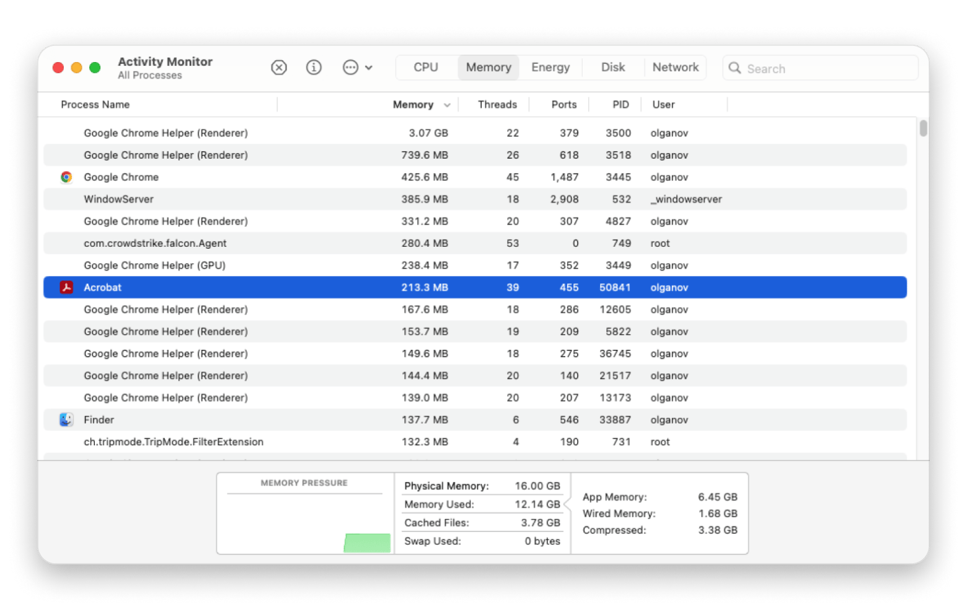
Task: Click the ellipsis more options icon
Action: click(x=350, y=68)
